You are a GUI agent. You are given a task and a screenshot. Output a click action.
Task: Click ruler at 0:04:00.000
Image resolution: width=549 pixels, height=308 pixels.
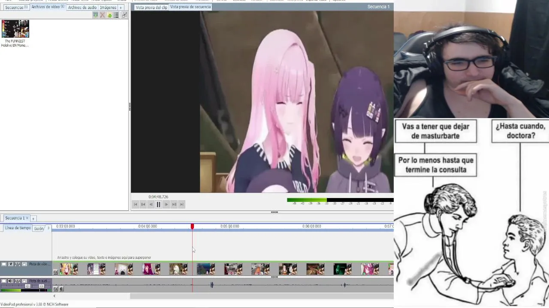pos(148,226)
